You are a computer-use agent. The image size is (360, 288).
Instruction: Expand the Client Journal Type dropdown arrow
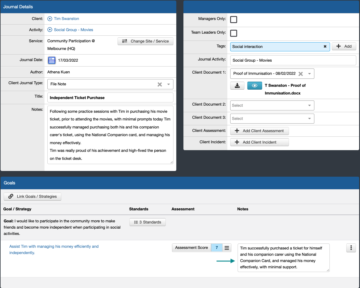[x=169, y=84]
